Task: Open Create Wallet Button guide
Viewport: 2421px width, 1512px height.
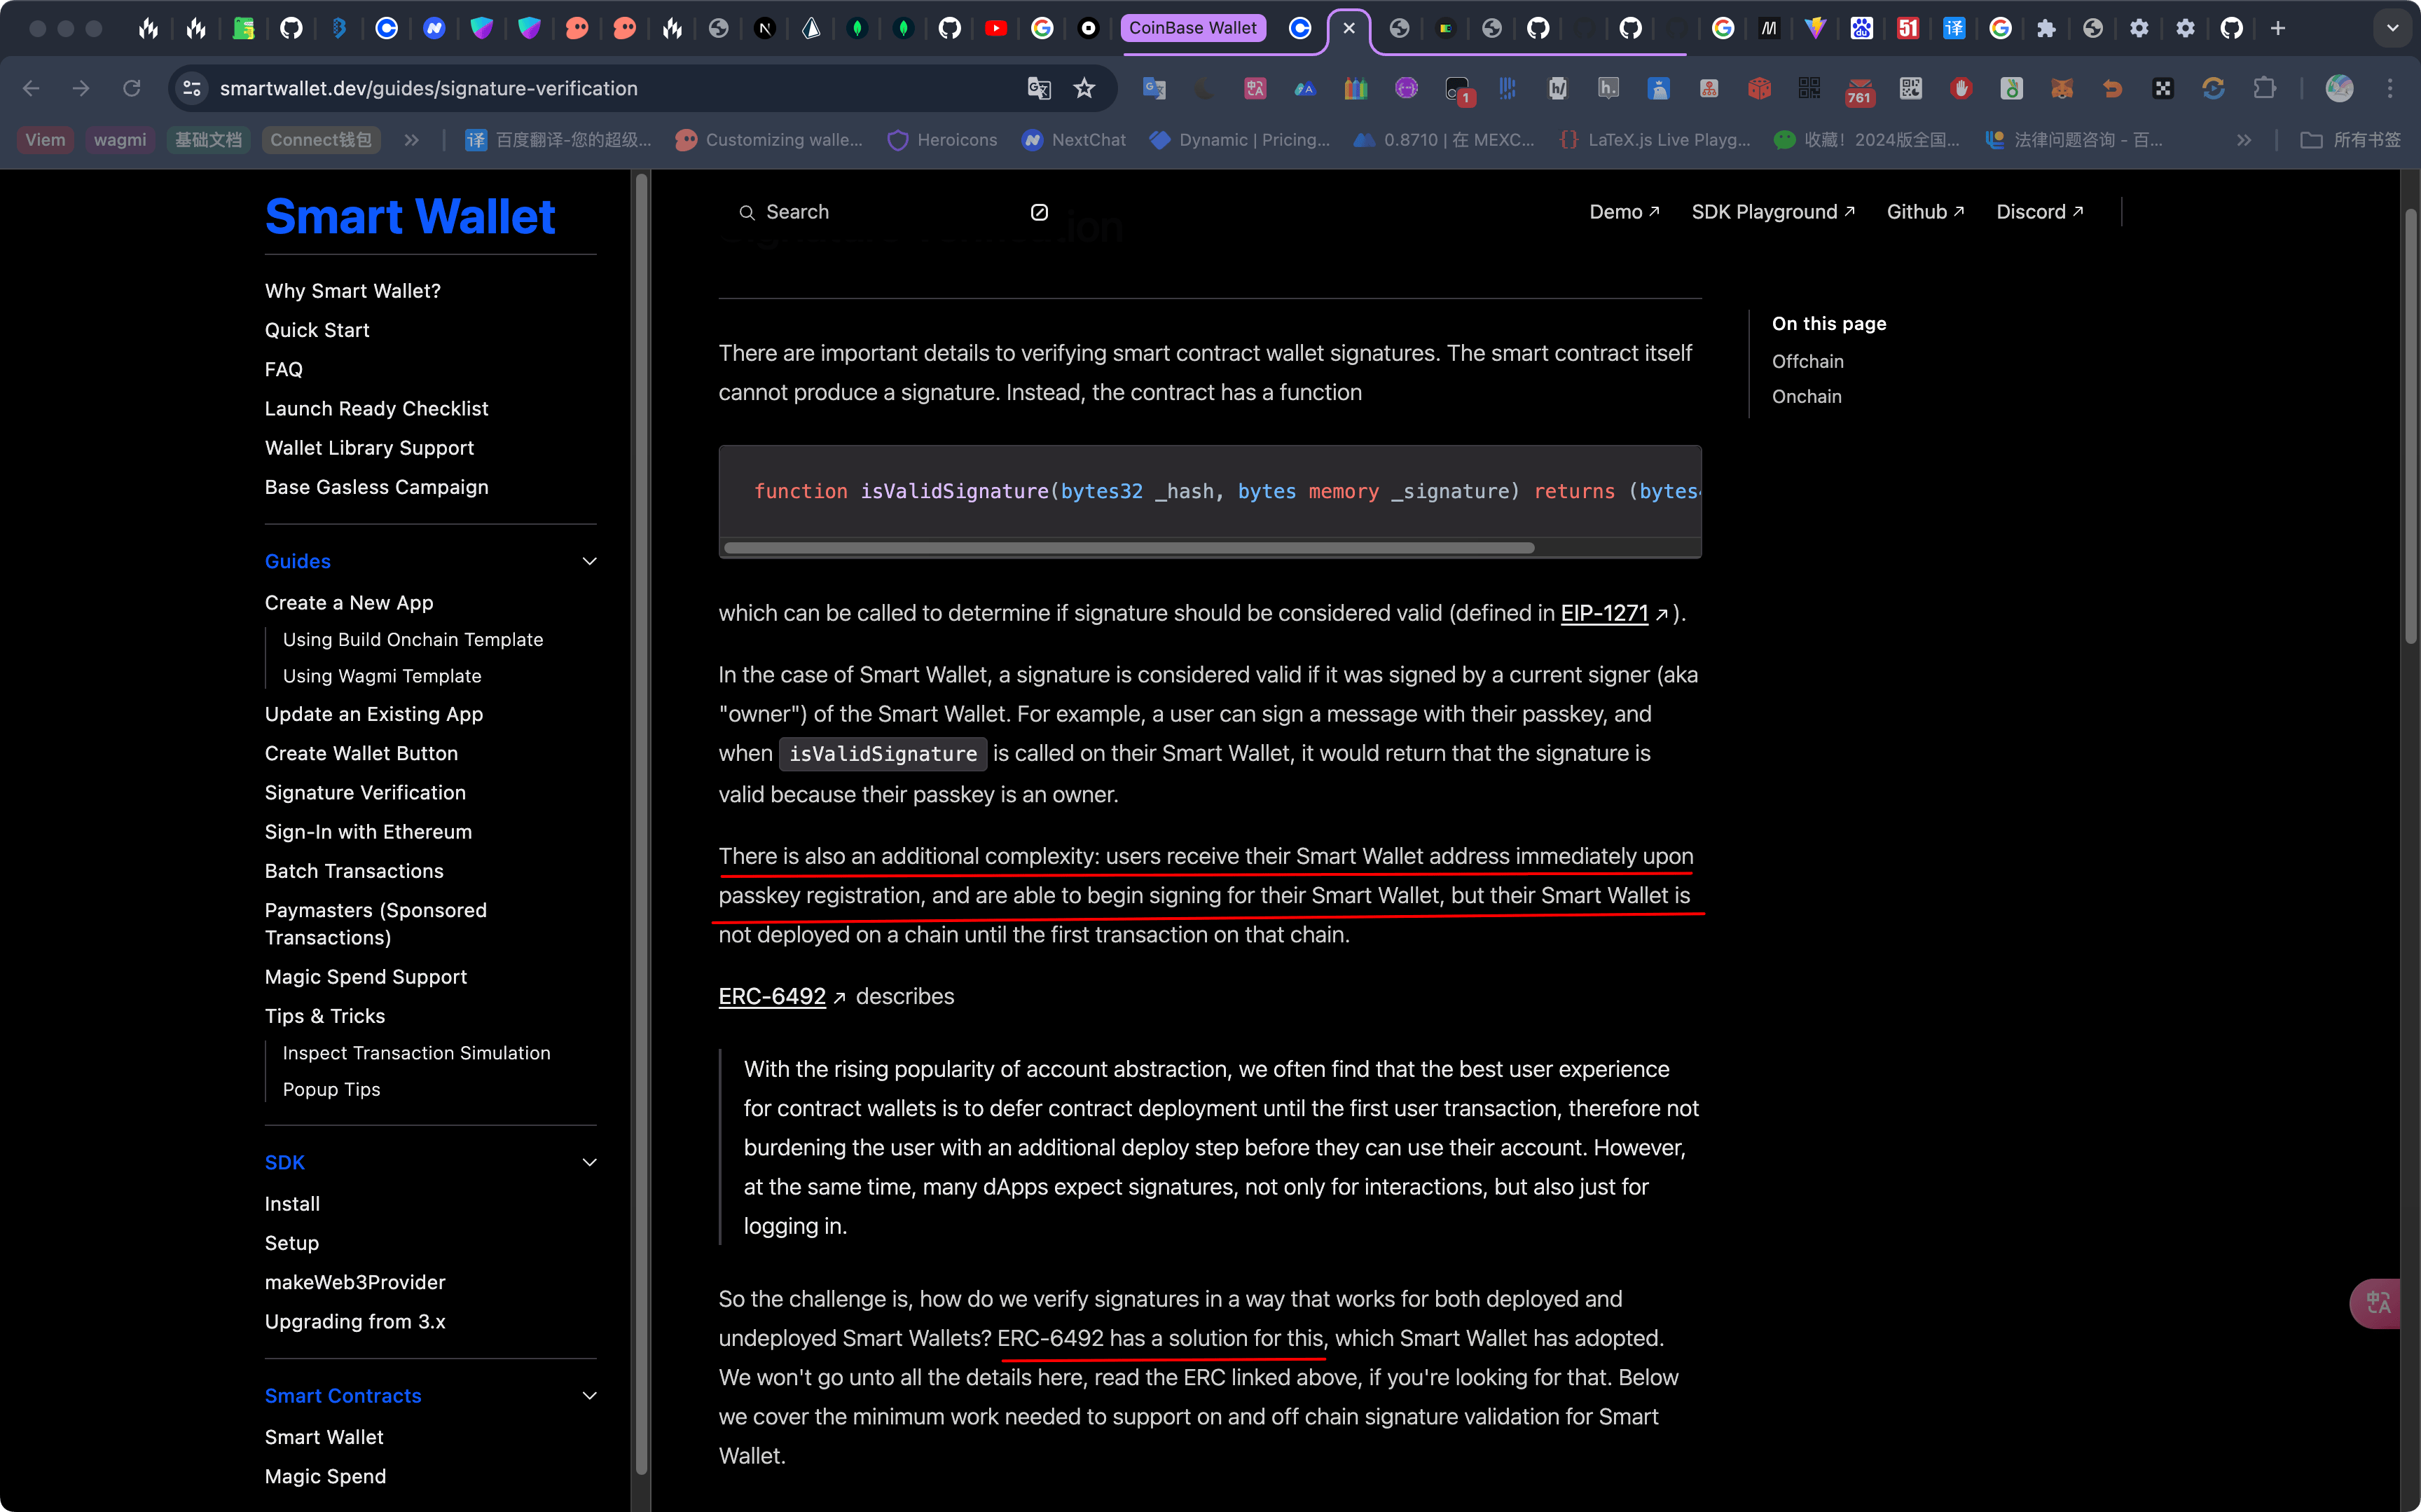Action: pyautogui.click(x=362, y=753)
